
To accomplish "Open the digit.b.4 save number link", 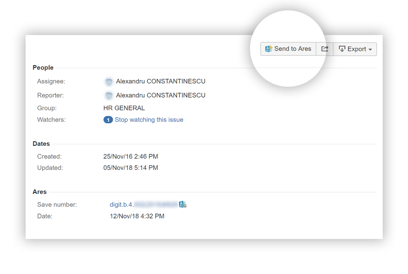I will (x=120, y=205).
